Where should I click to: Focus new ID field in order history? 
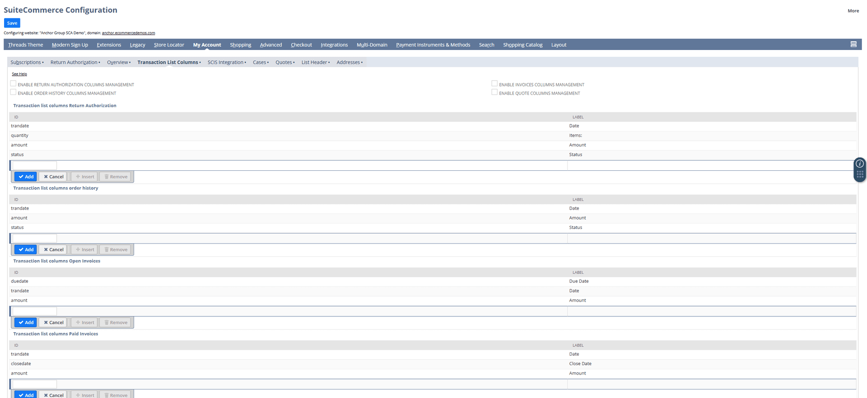tap(34, 238)
